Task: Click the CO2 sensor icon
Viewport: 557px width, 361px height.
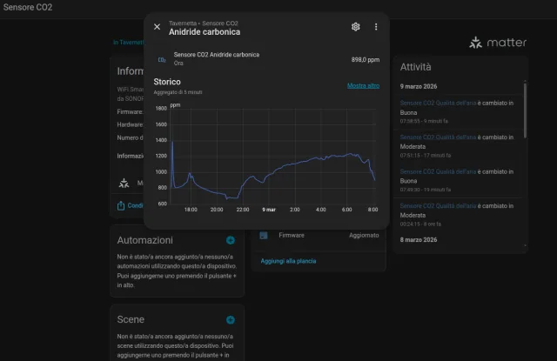Action: click(161, 59)
